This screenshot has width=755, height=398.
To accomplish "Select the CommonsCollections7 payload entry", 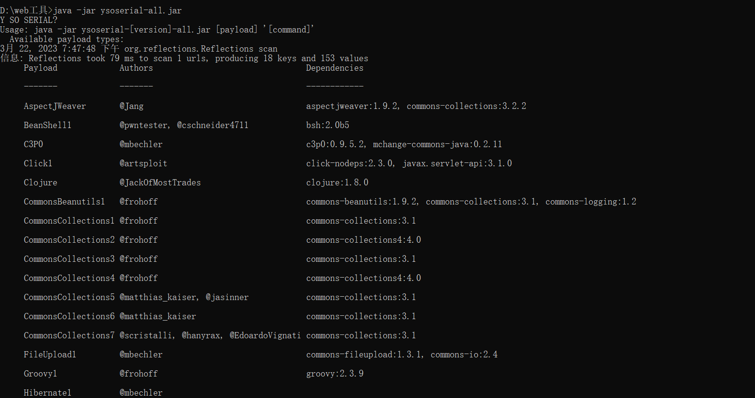I will (x=69, y=335).
